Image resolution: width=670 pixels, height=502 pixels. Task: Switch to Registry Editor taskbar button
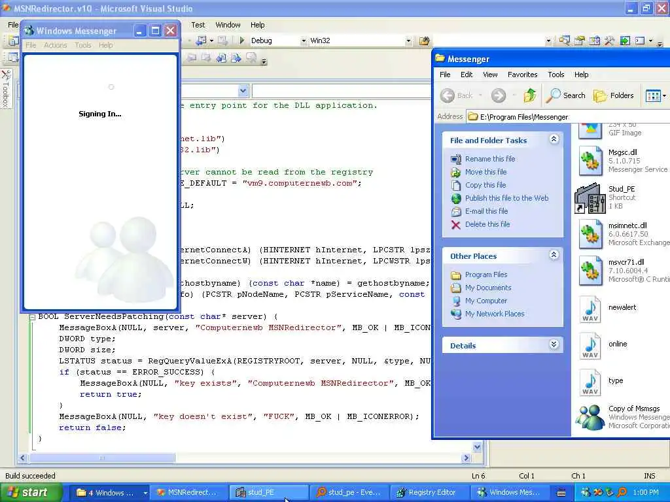click(429, 492)
